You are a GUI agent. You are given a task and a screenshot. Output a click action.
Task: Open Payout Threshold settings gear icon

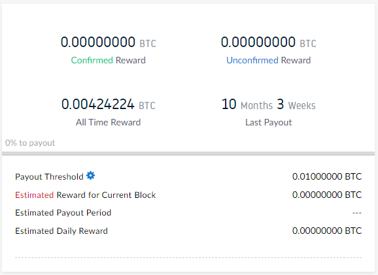point(91,176)
